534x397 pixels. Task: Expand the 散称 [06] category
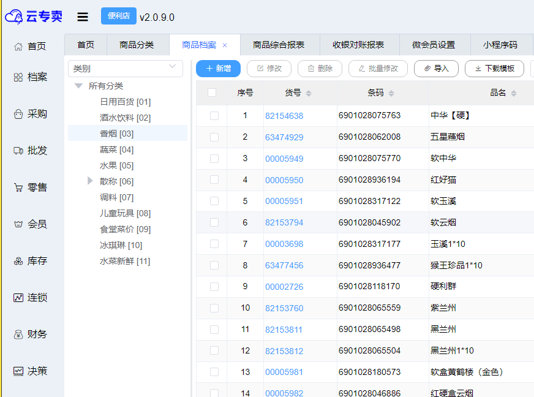[x=90, y=181]
